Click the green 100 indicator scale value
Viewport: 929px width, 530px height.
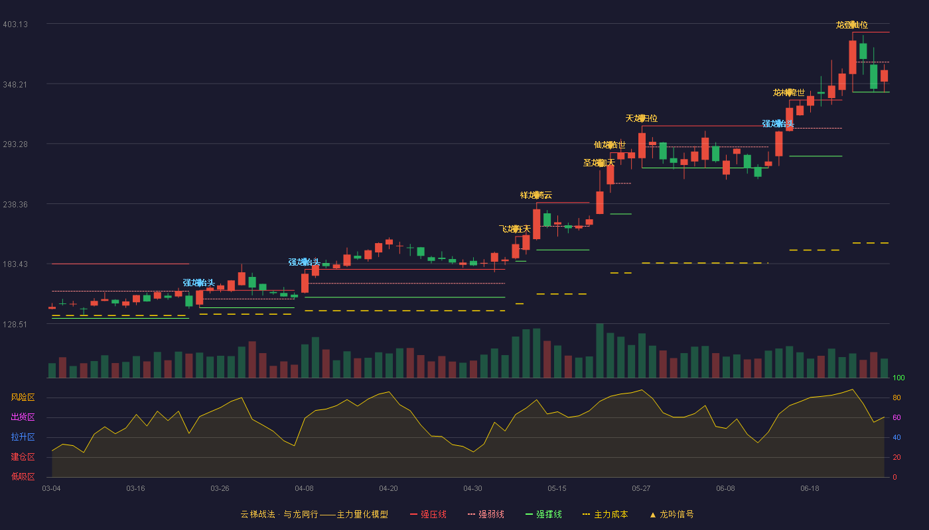pyautogui.click(x=898, y=378)
